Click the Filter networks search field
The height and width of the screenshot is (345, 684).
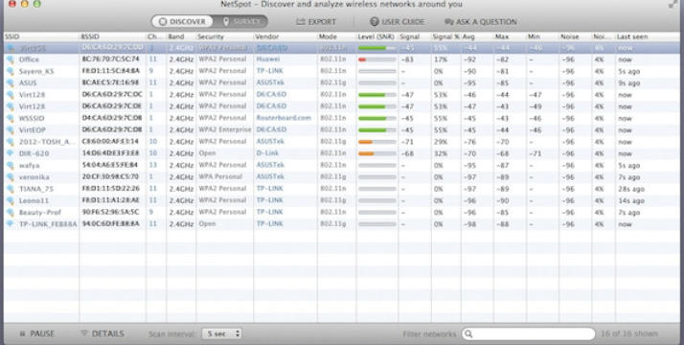point(529,334)
